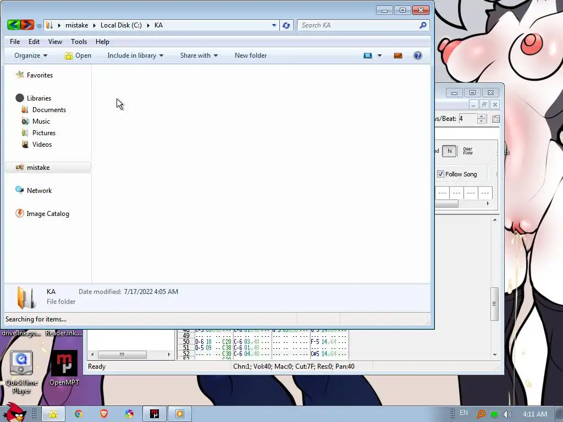
Task: Open the View menu
Action: [56, 42]
